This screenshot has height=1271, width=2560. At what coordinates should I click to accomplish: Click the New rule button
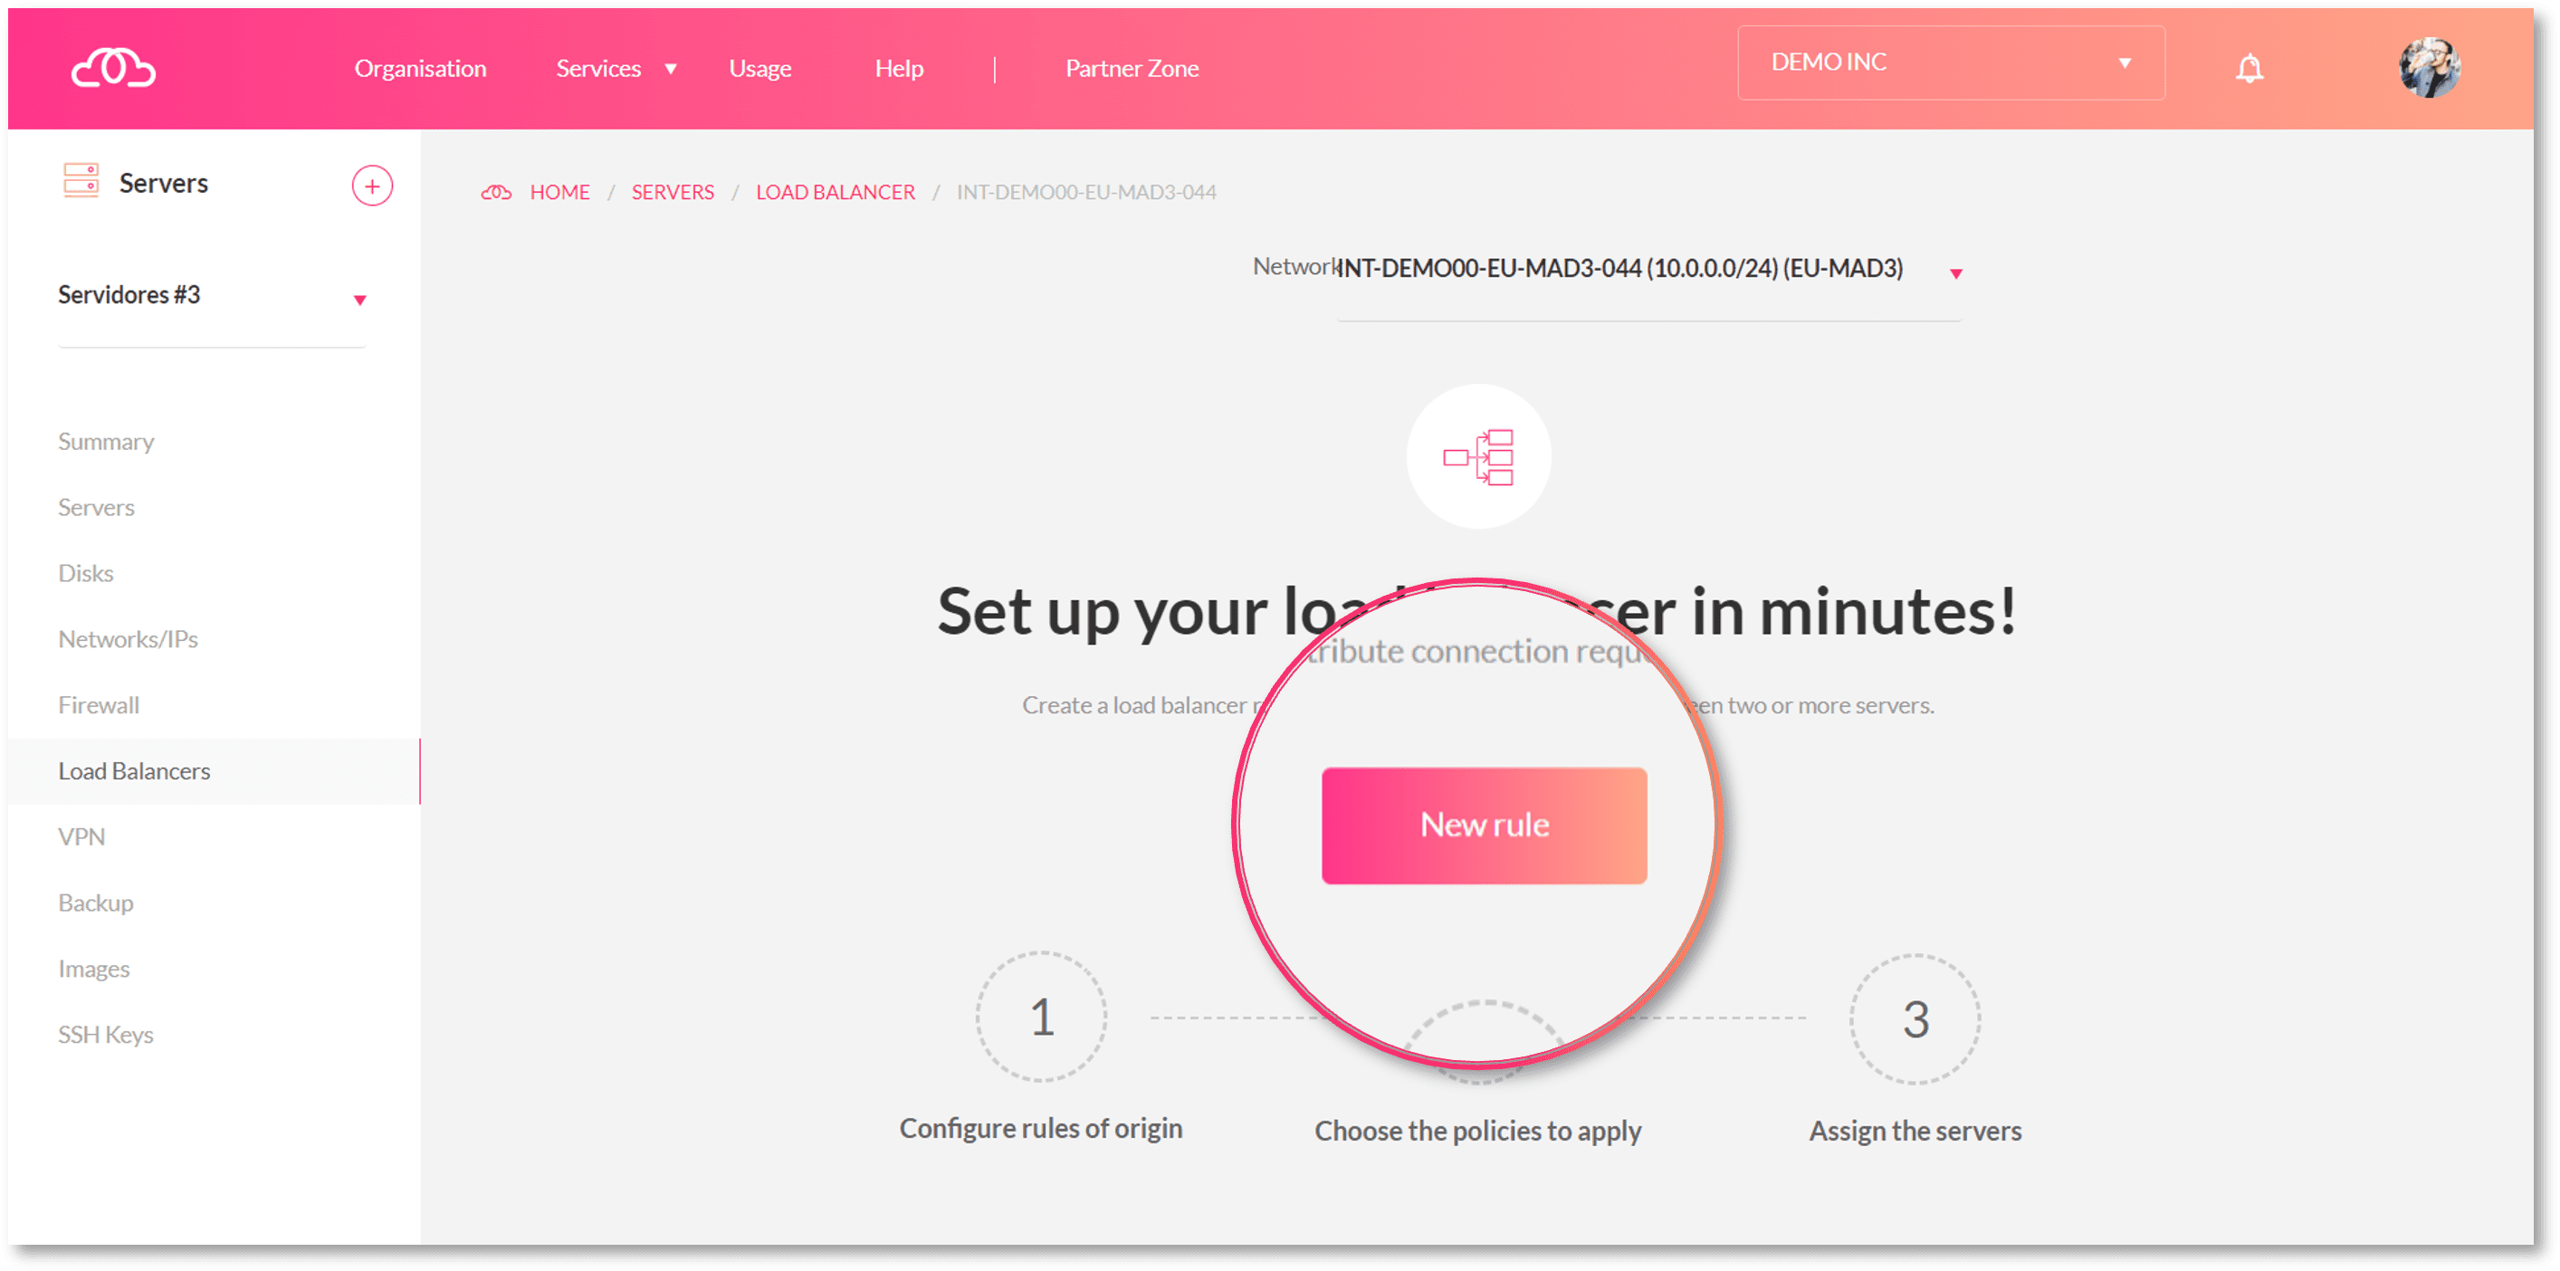[x=1481, y=825]
